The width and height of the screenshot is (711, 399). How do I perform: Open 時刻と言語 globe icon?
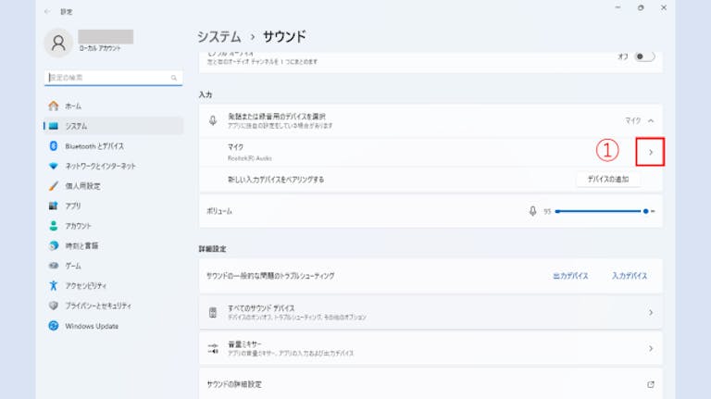click(54, 245)
